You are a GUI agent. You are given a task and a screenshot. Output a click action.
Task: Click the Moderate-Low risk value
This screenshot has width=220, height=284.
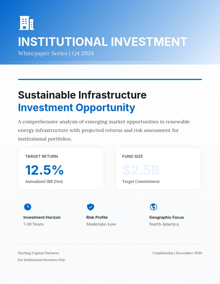[x=101, y=224]
